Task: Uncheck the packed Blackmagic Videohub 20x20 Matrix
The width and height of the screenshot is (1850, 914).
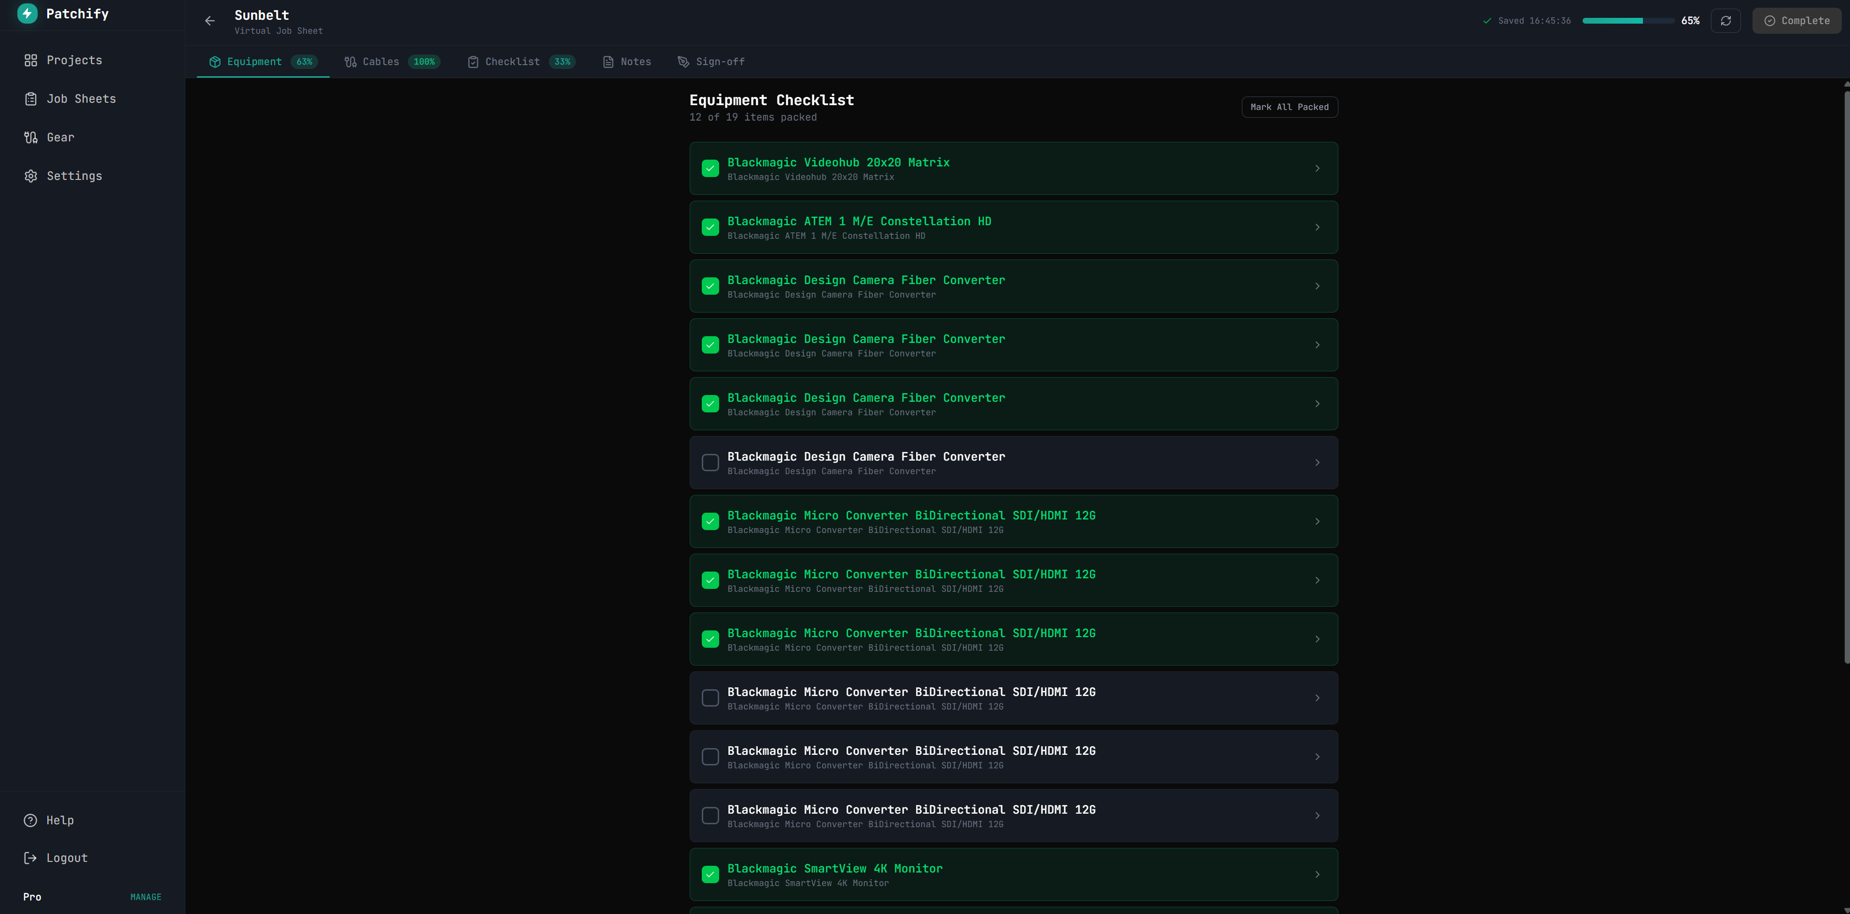Action: coord(710,168)
